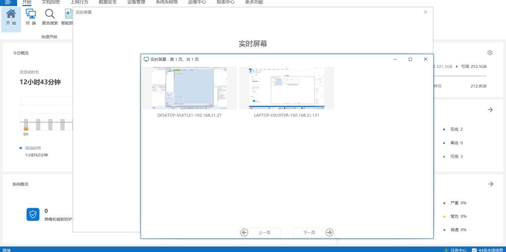
Task: Switch to 报表中心 tab
Action: (226, 2)
